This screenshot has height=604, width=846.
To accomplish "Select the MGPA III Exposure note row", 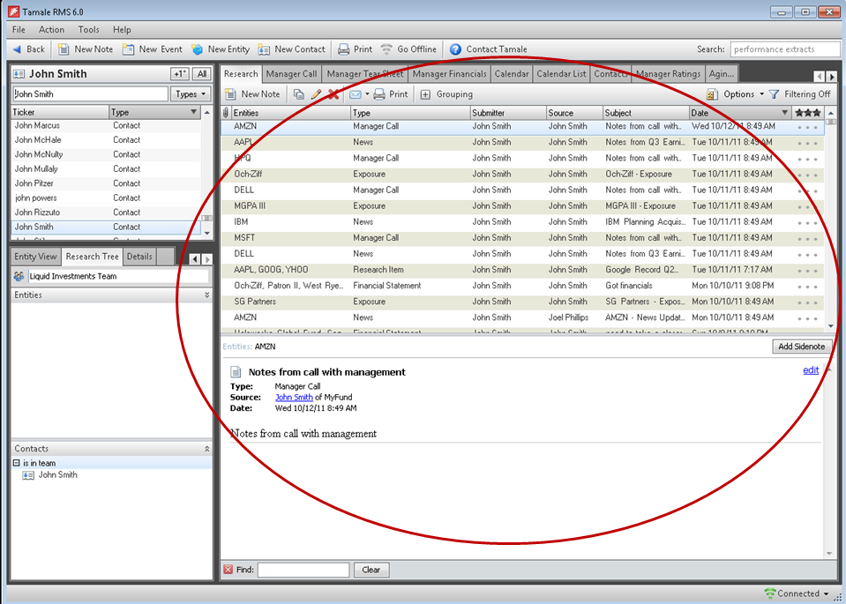I will point(522,206).
